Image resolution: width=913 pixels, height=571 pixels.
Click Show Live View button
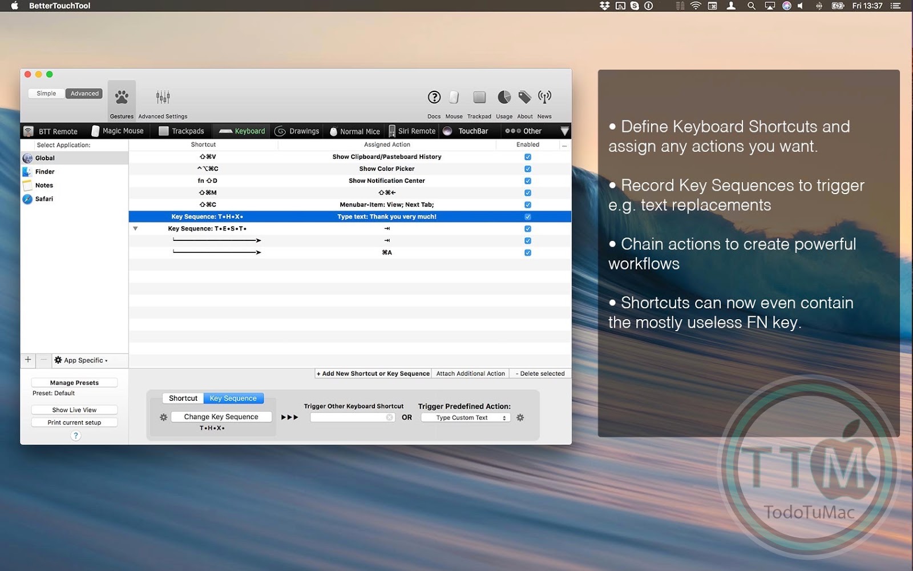(74, 410)
